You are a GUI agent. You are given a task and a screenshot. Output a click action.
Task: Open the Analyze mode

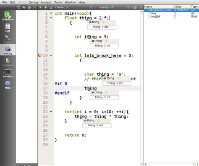[x=8, y=73]
